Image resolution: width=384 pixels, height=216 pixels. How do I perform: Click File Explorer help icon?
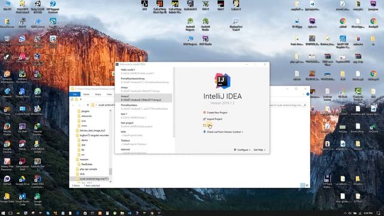tap(308, 94)
